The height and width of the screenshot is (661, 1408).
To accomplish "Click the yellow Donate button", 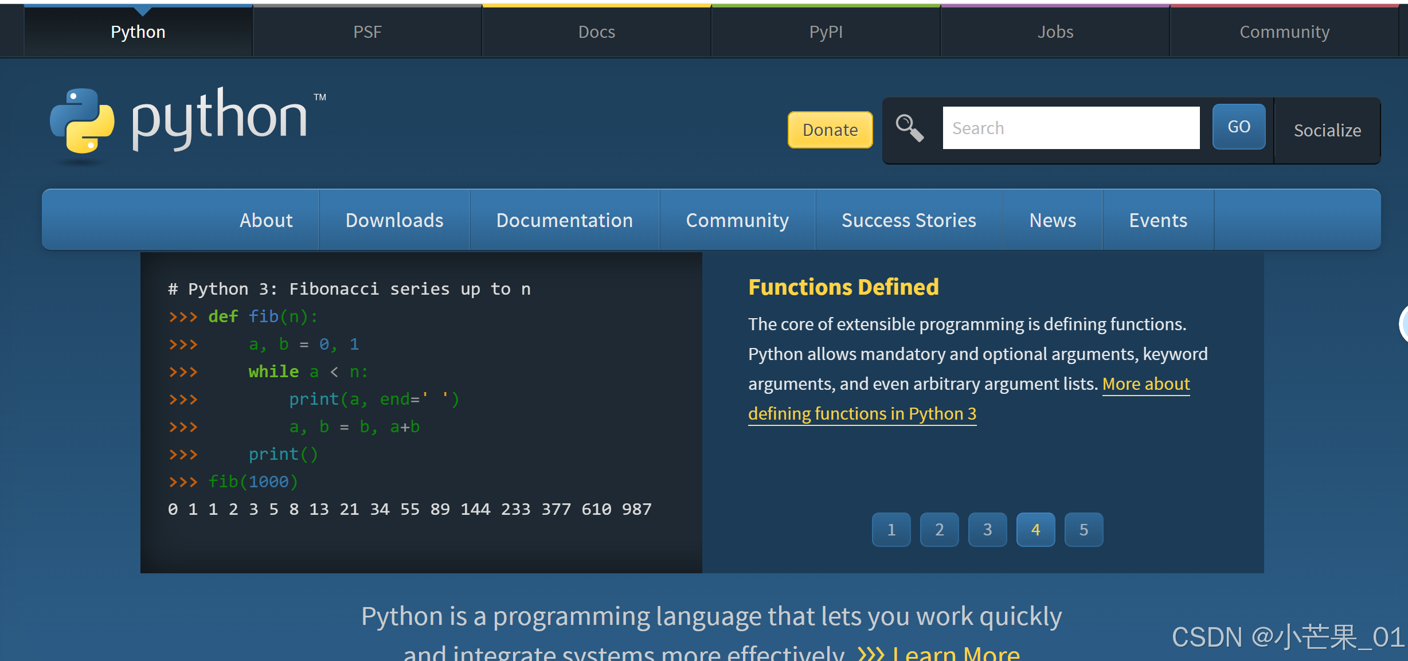I will [830, 130].
